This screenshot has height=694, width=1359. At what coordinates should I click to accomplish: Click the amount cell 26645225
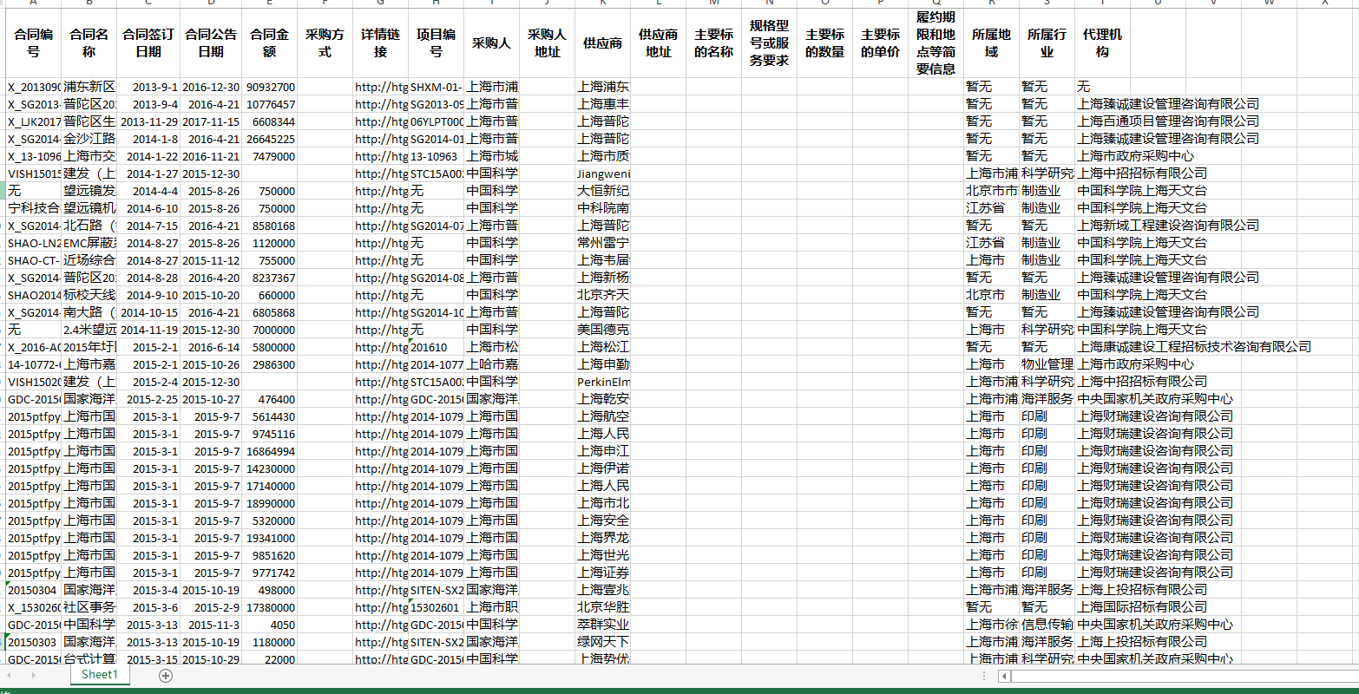click(x=270, y=139)
